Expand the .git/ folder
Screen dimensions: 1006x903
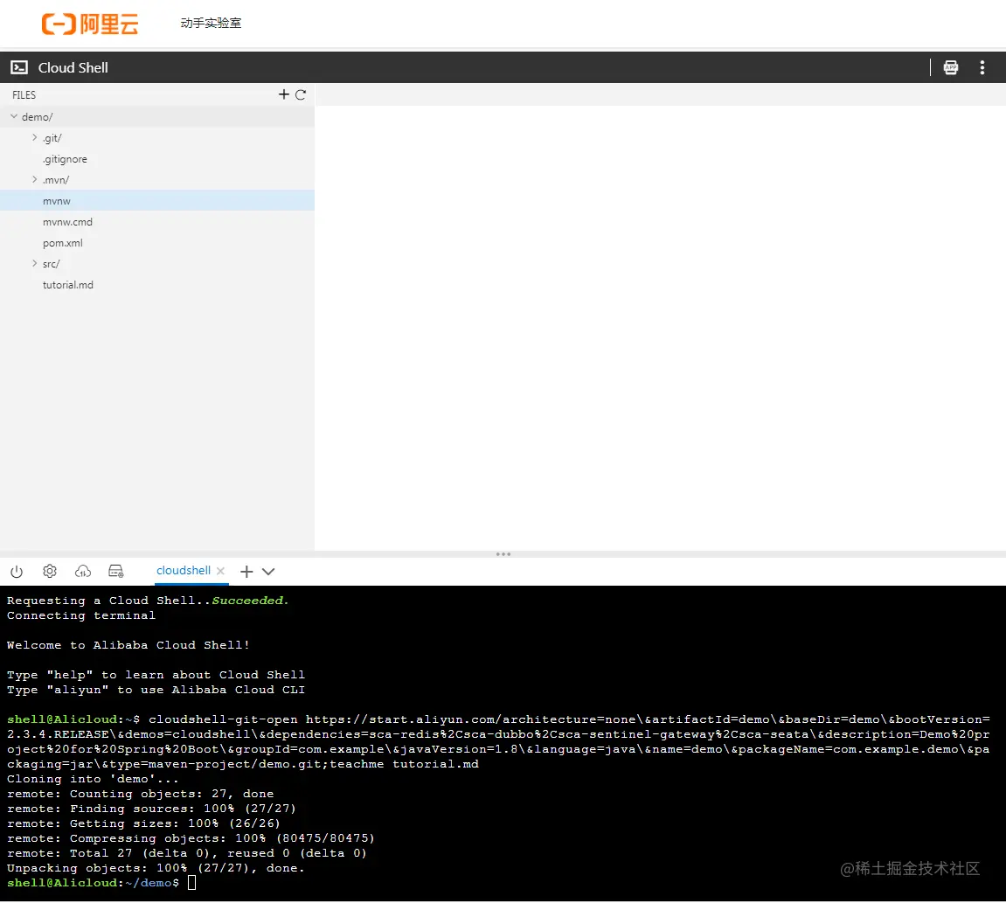[x=35, y=137]
